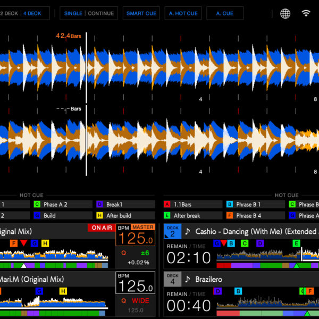Jump to Build hot cue
This screenshot has height=319, width=319.
[63, 215]
